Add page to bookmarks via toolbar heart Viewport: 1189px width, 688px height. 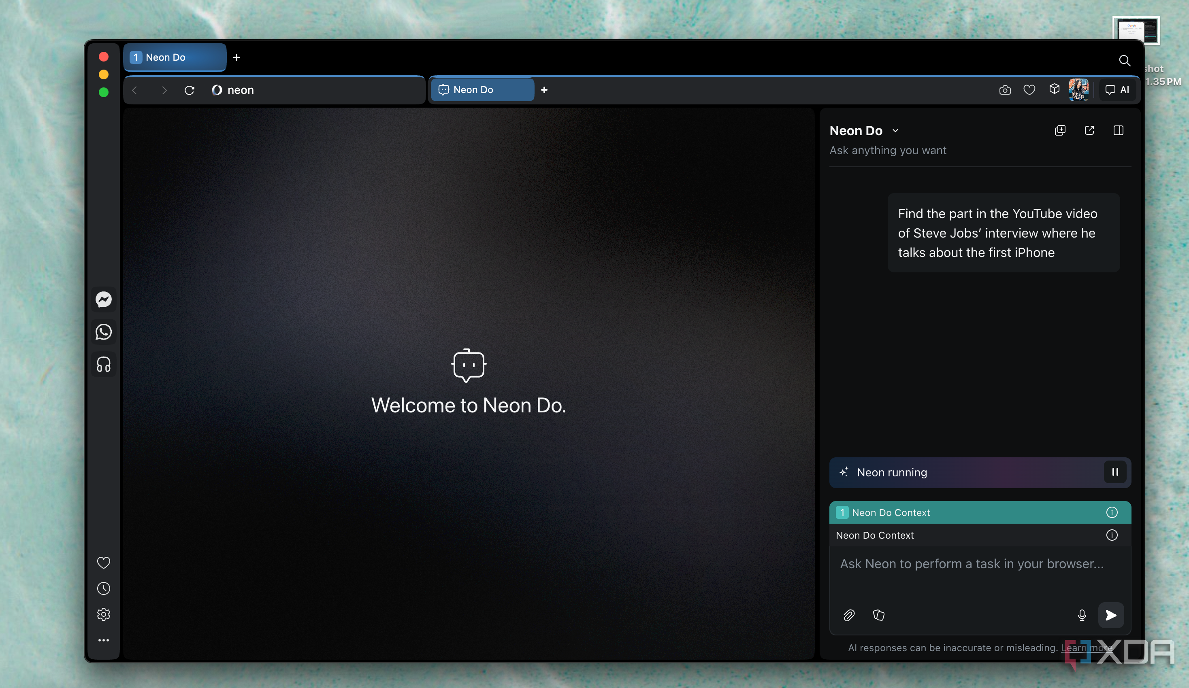(x=1029, y=89)
